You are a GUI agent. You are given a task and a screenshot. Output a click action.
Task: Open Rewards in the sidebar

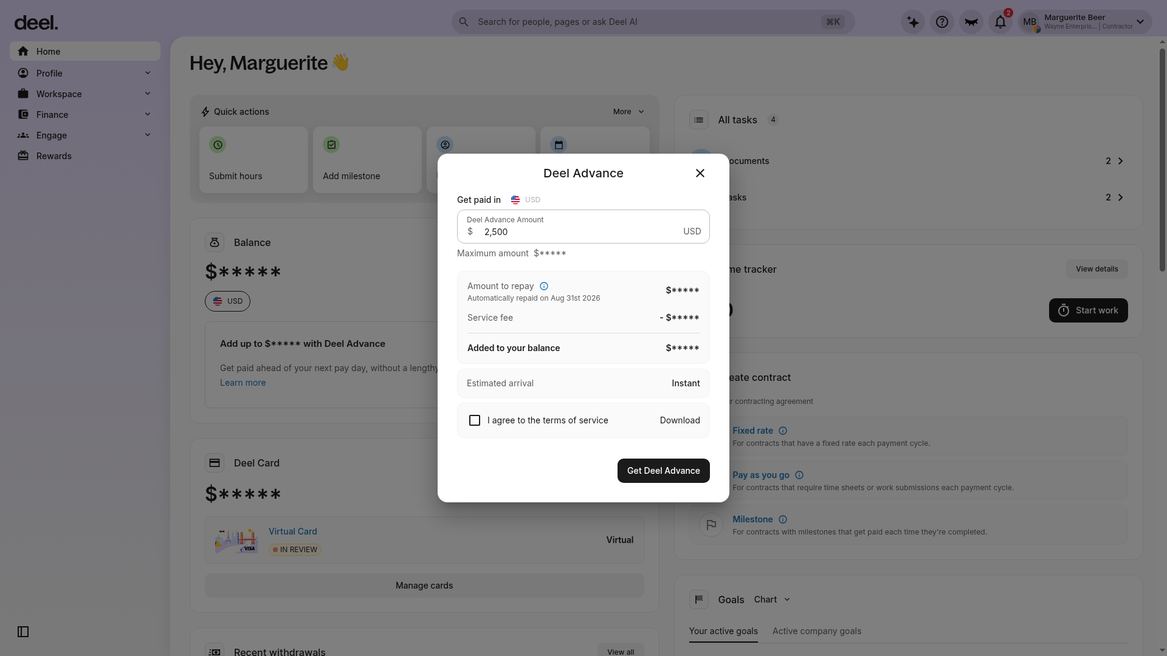coord(85,156)
